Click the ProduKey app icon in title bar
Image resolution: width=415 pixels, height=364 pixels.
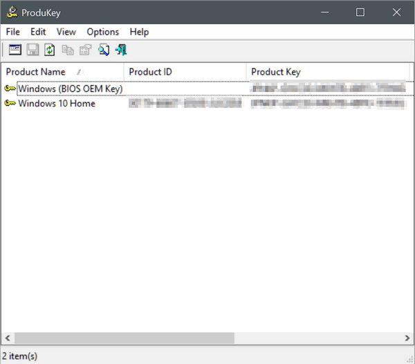coord(12,12)
